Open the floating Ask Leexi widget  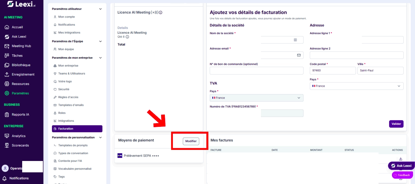pyautogui.click(x=401, y=166)
